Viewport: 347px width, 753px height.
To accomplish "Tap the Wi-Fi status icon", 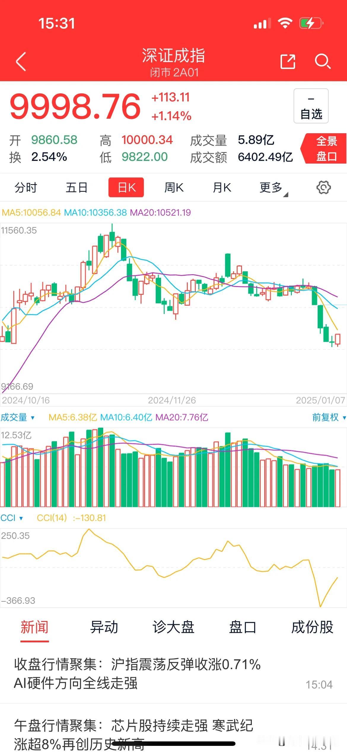I will coord(285,23).
